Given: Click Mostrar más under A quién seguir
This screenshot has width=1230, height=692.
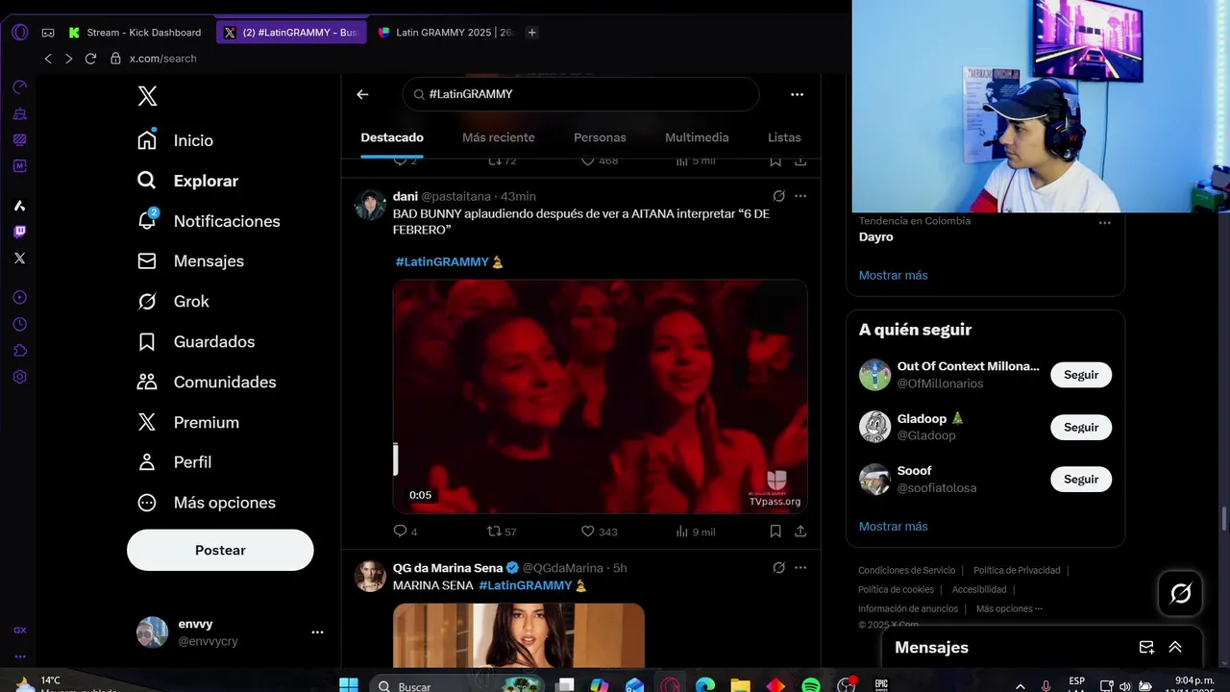Looking at the screenshot, I should click(894, 526).
